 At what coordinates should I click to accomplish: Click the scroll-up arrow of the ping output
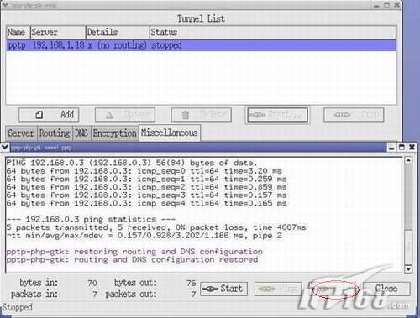(408, 160)
